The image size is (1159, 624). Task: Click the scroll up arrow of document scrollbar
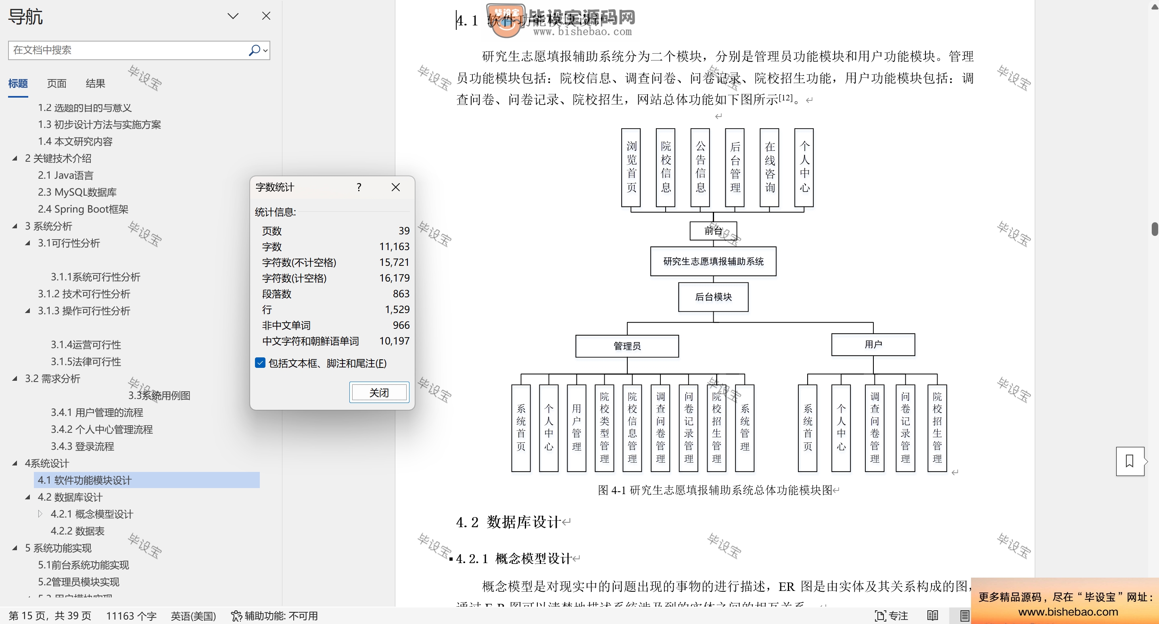[x=1155, y=6]
